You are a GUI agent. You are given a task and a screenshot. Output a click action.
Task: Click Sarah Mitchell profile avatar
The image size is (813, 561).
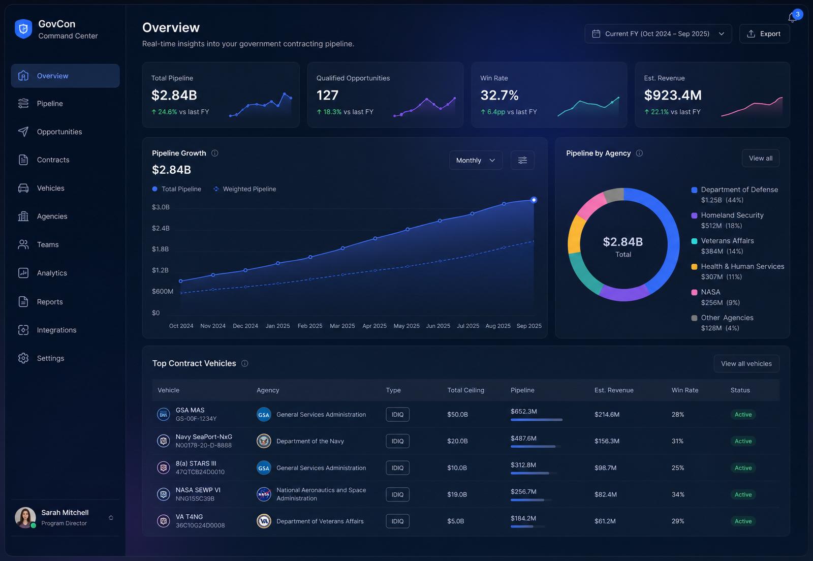[25, 518]
